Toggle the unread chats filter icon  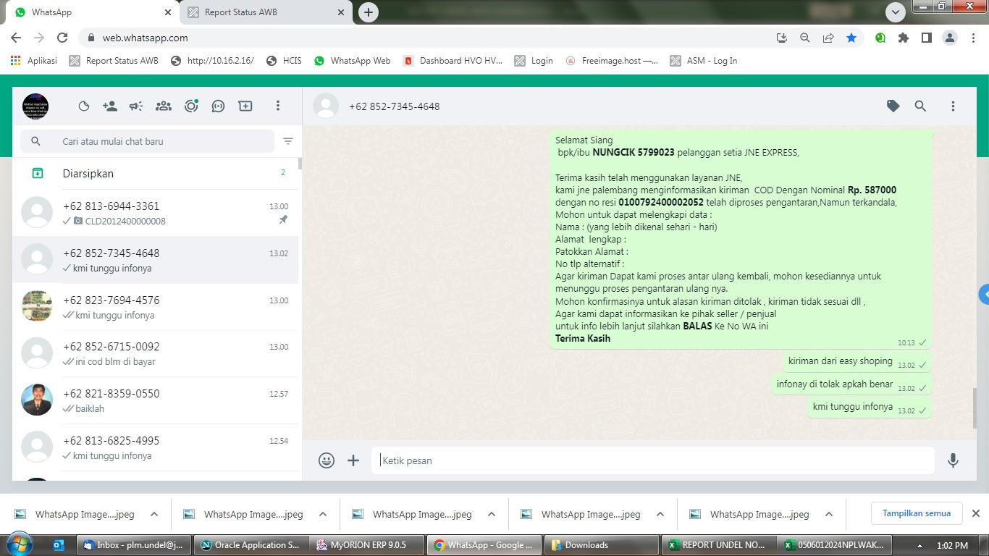[x=288, y=141]
